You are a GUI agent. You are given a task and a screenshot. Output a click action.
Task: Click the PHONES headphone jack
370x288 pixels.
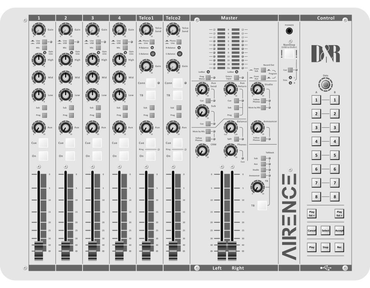289,31
